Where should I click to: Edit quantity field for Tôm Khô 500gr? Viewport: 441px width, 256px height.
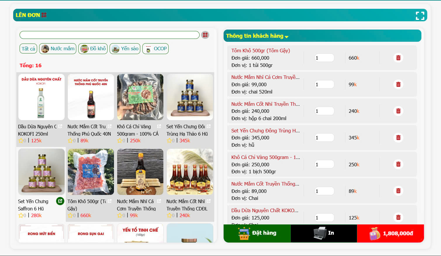[324, 58]
